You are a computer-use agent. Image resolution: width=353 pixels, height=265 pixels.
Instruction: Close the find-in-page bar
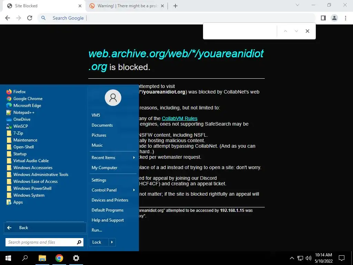click(307, 31)
